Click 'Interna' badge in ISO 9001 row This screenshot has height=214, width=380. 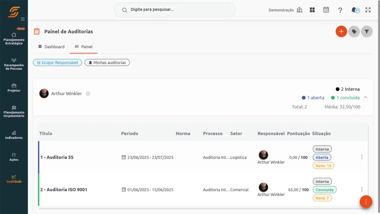coord(322,181)
